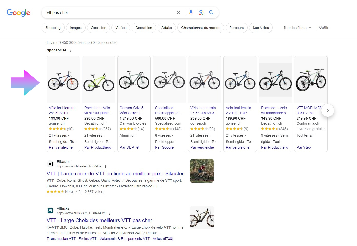Select the Sac A dos filter chip
357x246 pixels.
261,28
